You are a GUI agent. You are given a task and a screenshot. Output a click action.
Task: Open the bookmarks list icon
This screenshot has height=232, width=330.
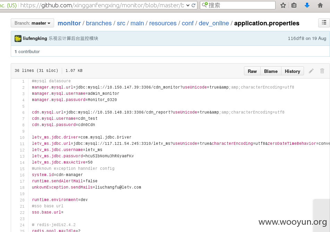[x=294, y=5]
